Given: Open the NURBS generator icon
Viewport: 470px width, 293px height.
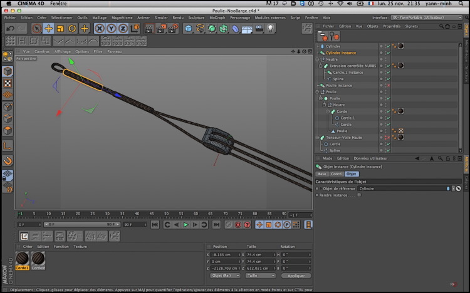Looking at the screenshot, I should (x=212, y=28).
